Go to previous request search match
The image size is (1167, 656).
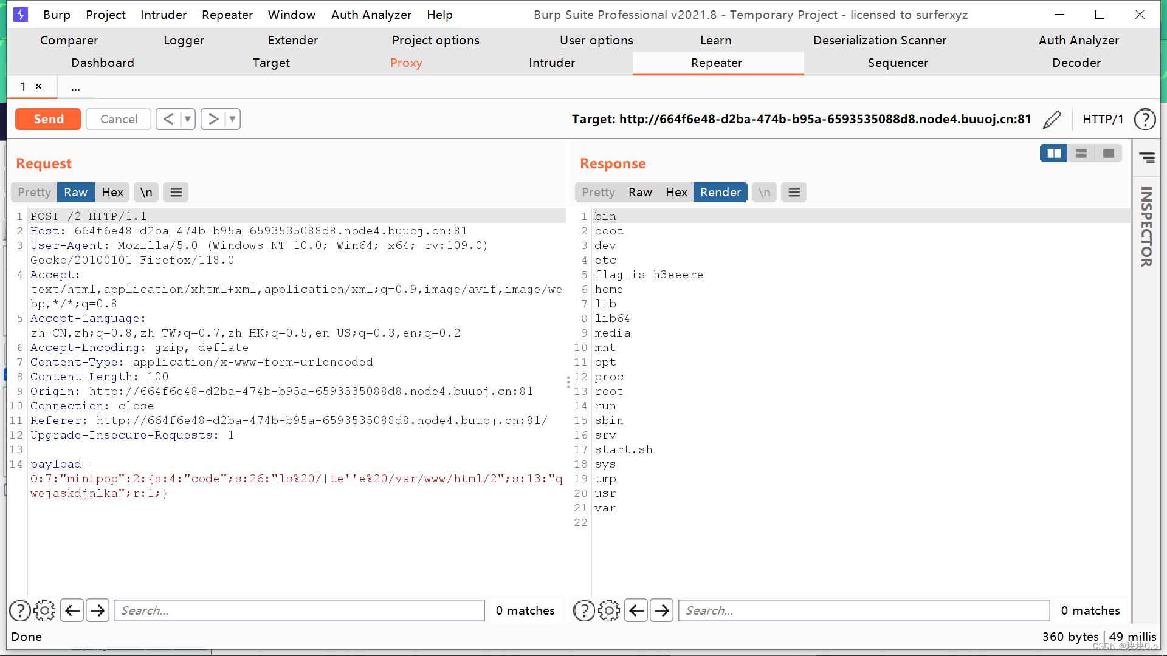pos(72,610)
